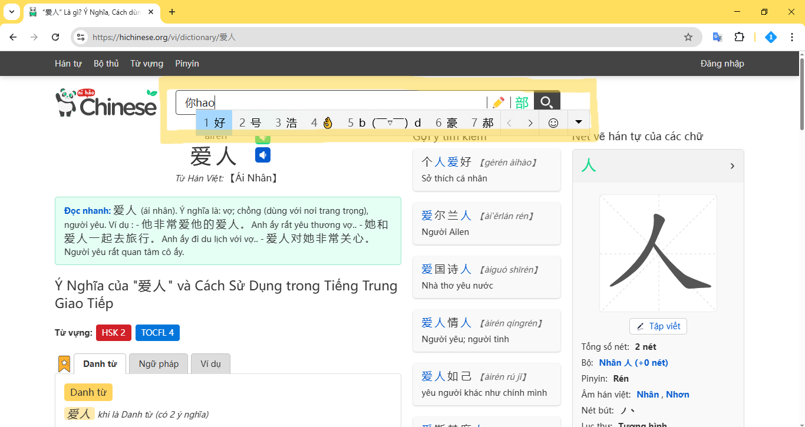Click the TOCFL 4 badge
Viewport: 805px width, 427px height.
(x=157, y=333)
